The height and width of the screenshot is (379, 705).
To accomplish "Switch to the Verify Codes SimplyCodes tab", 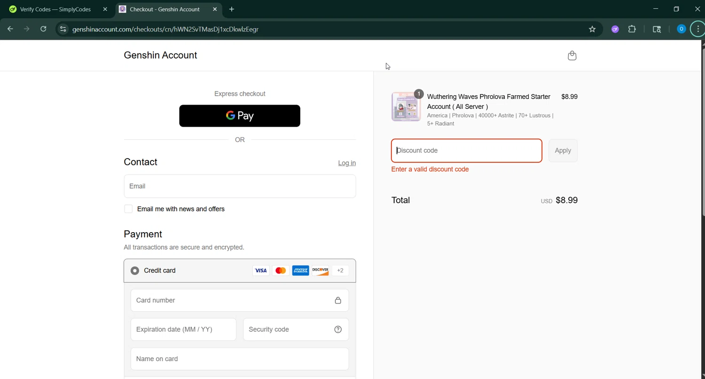I will [x=55, y=9].
